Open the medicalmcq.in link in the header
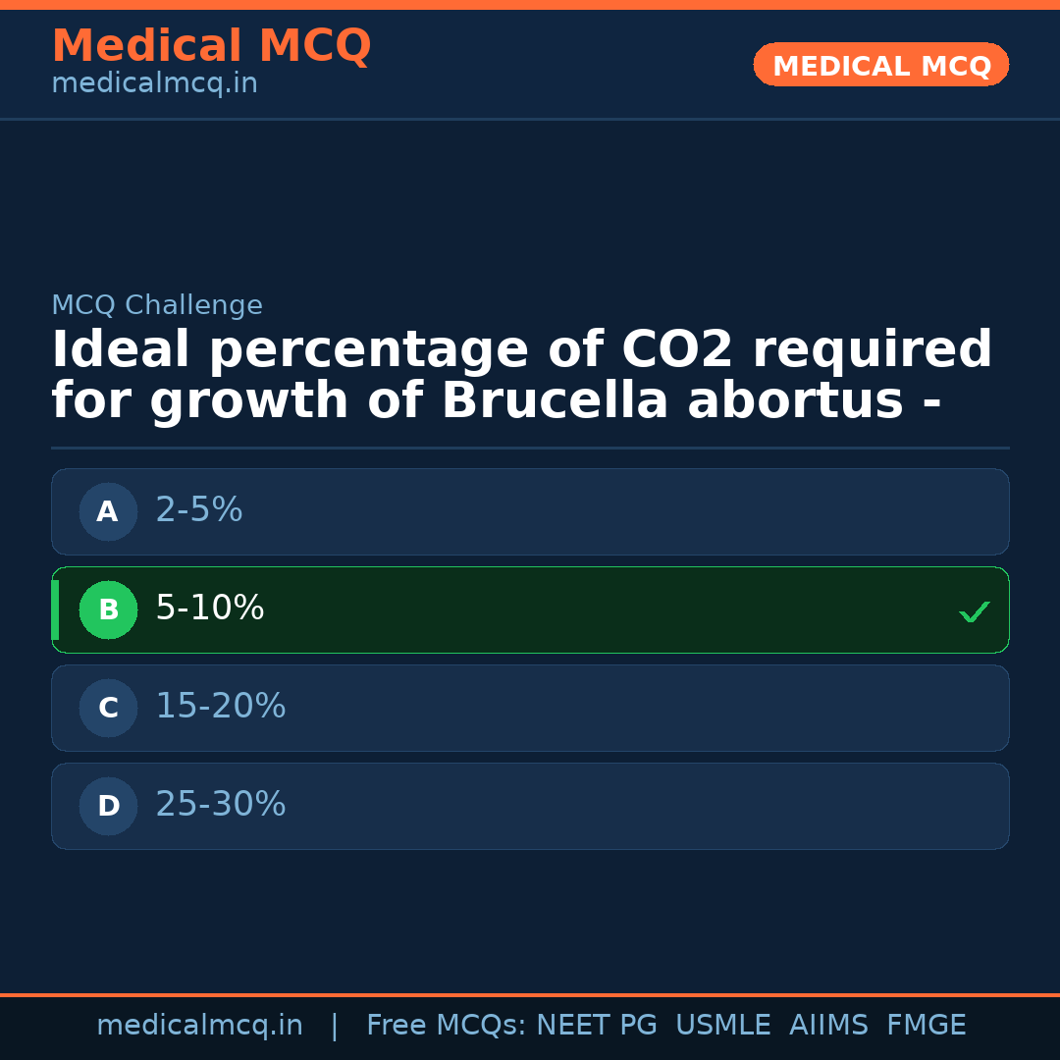Image resolution: width=1060 pixels, height=1060 pixels. (x=154, y=84)
